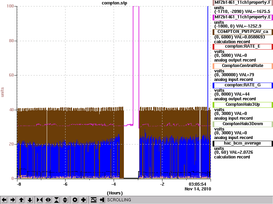This screenshot has height=204, width=273.
Task: Click the plus icon in toolbar
Action: [x=84, y=200]
